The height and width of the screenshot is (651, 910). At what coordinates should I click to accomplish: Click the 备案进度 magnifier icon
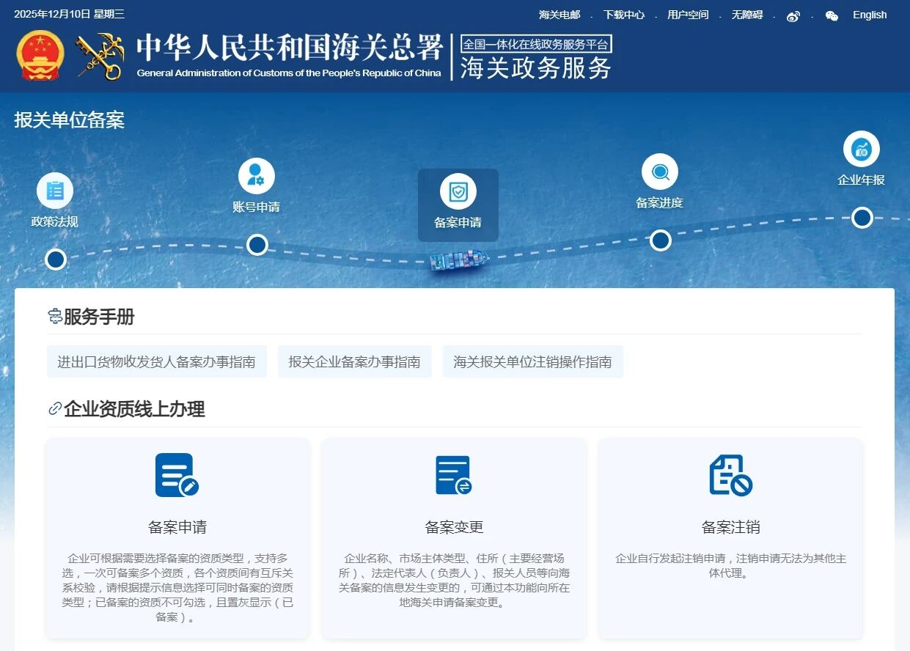pos(660,172)
